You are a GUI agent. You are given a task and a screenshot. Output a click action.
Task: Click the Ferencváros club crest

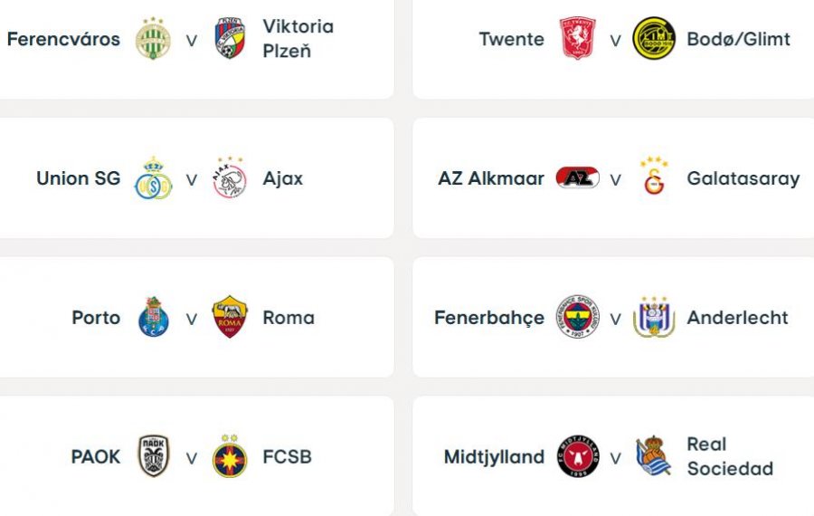[153, 38]
